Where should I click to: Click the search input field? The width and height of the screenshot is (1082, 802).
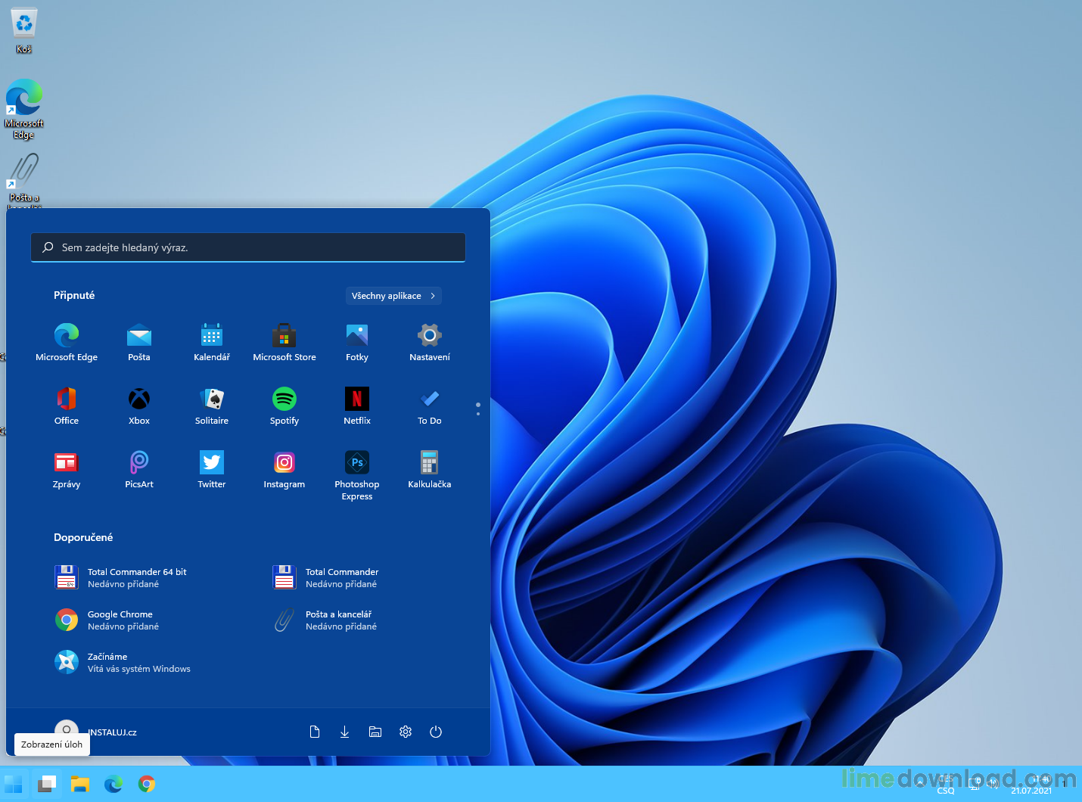[248, 247]
